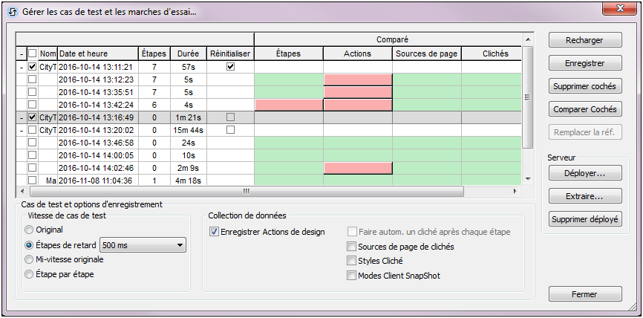
Task: Enable the Styles Cliché option
Action: point(352,261)
